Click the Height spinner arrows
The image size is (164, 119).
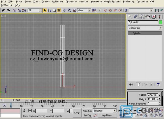point(159,99)
